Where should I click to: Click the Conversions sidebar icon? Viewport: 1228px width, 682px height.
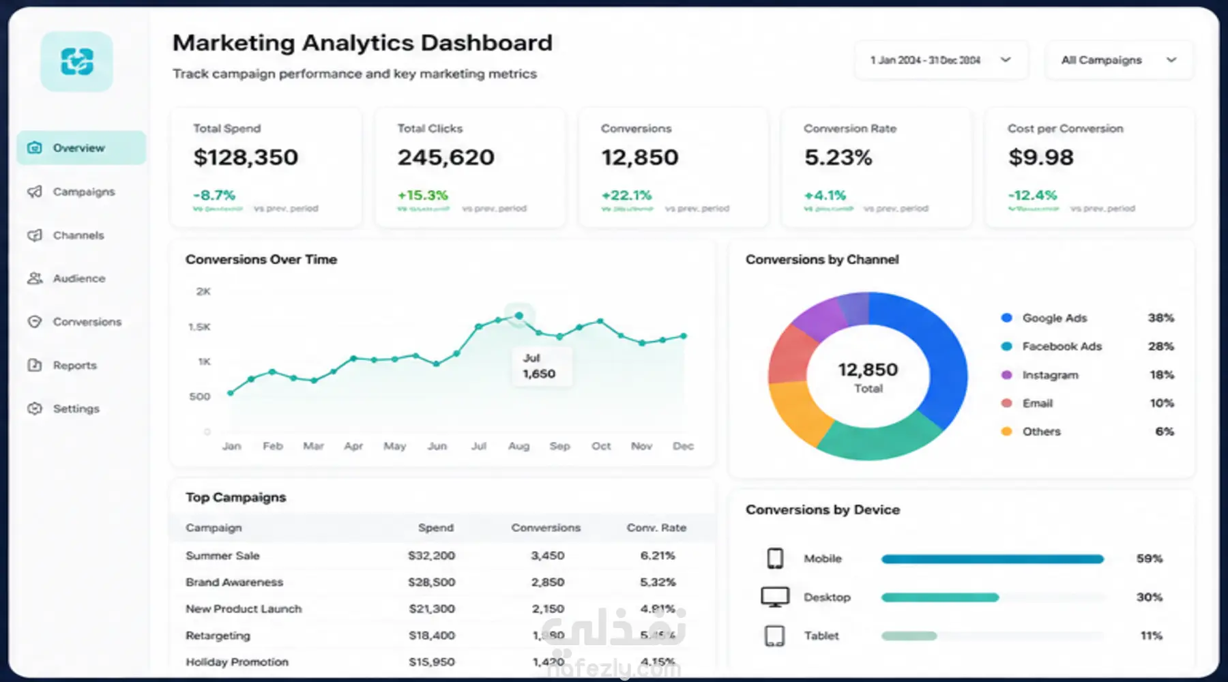pos(35,322)
